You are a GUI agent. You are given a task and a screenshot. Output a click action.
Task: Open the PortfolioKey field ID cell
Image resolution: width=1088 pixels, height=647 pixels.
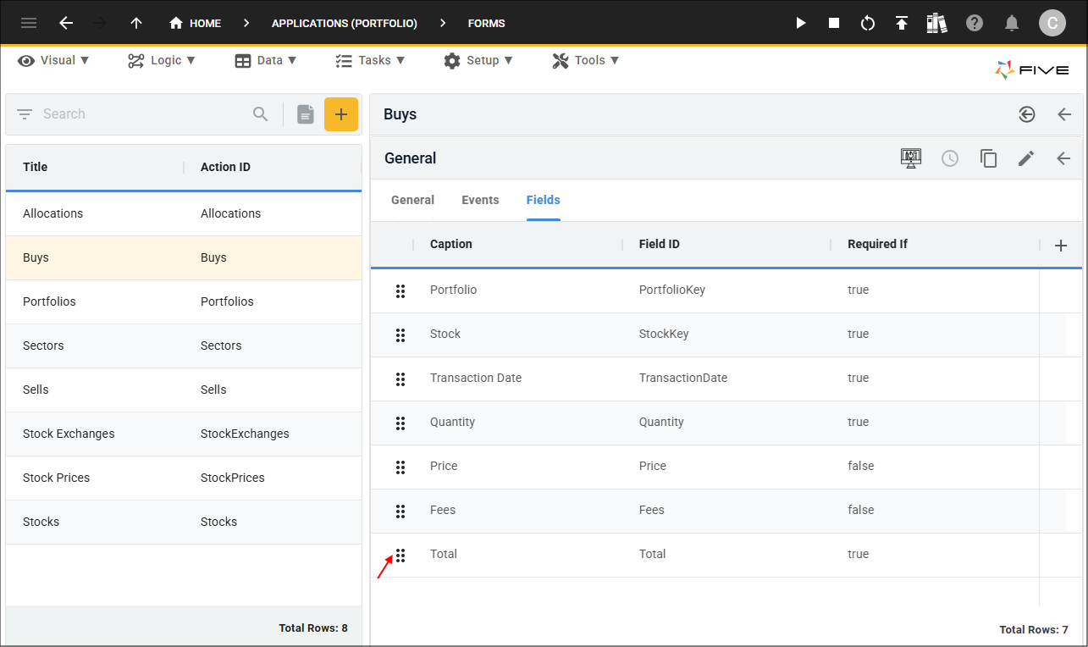click(x=672, y=290)
